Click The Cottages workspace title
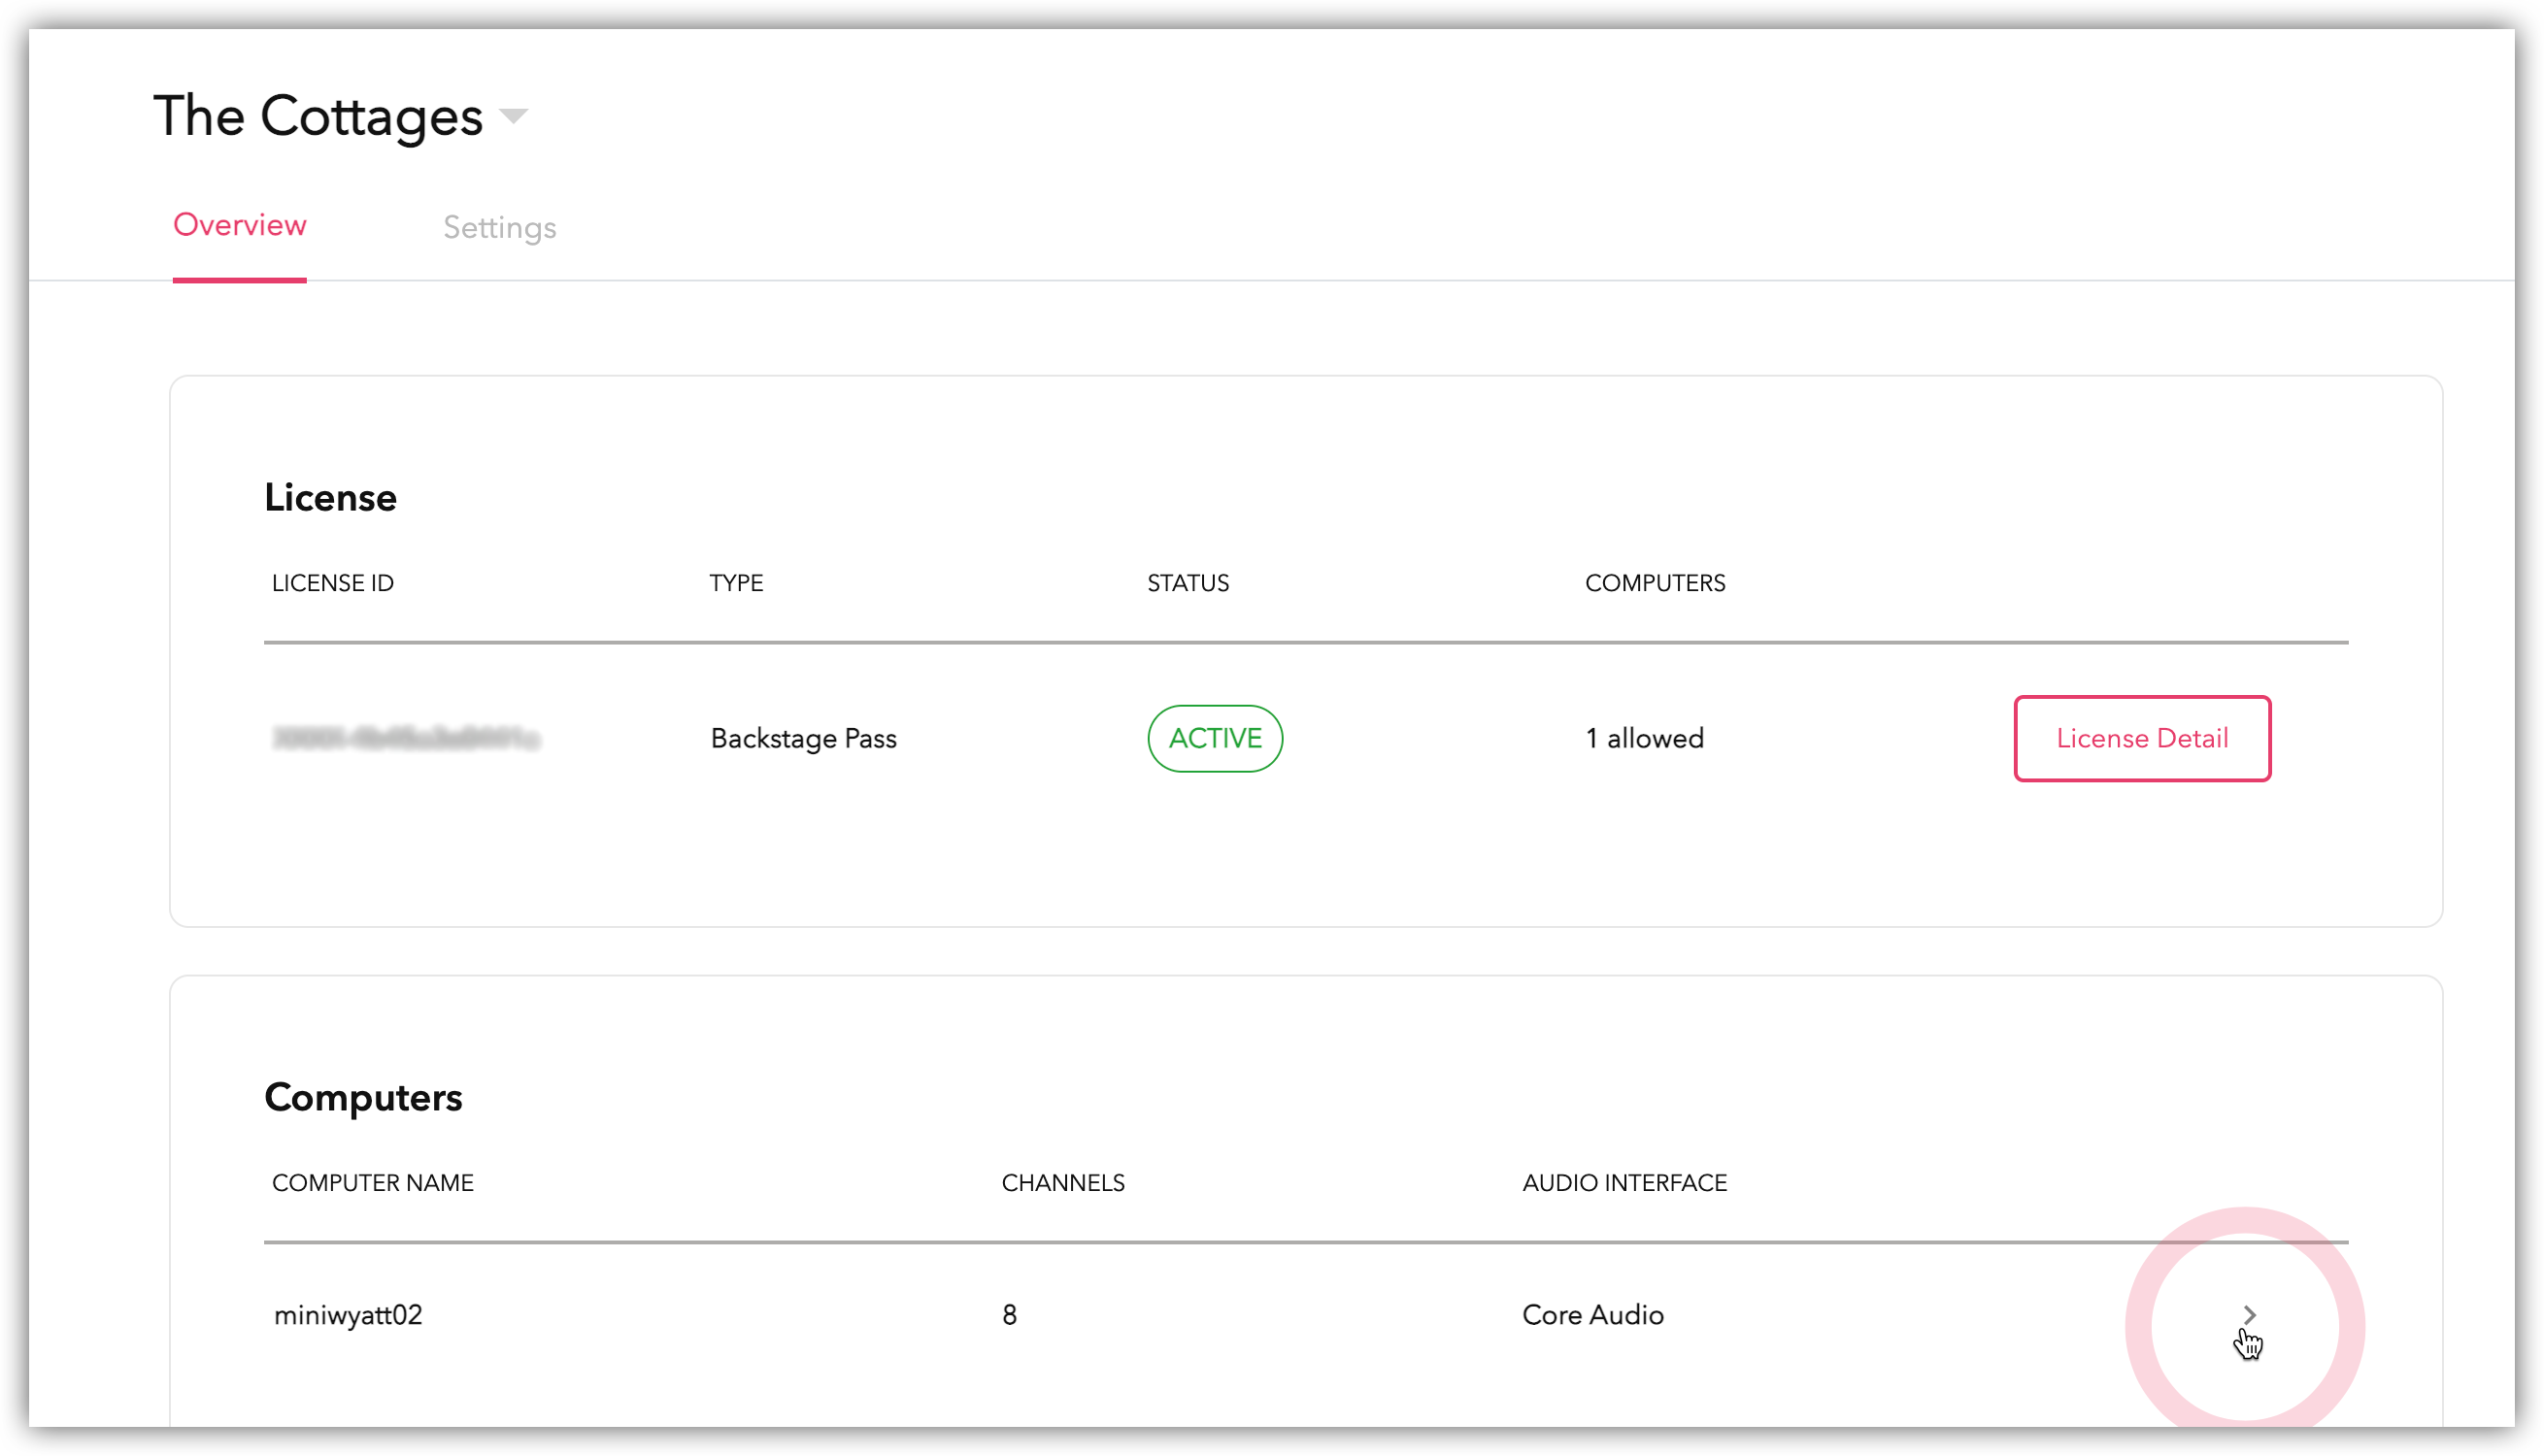 318,116
